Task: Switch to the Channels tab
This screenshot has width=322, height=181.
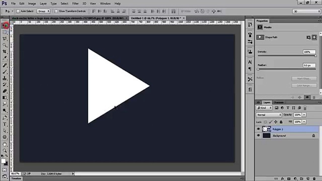Action: coord(278,103)
